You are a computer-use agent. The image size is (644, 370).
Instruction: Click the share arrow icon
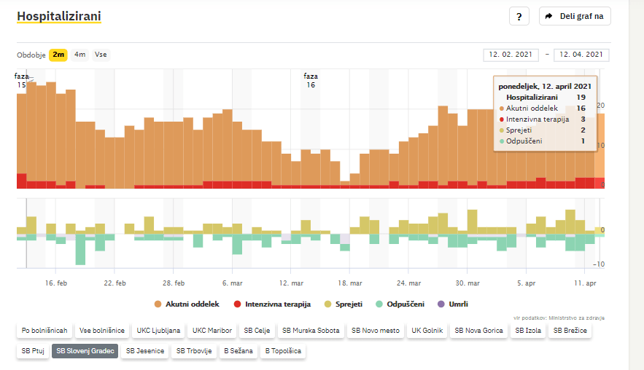[549, 17]
